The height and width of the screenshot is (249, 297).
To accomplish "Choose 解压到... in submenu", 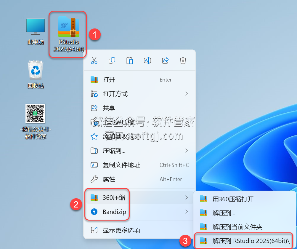I will click(x=245, y=213).
